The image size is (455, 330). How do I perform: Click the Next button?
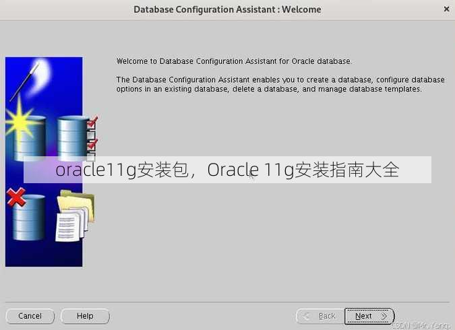pos(369,316)
